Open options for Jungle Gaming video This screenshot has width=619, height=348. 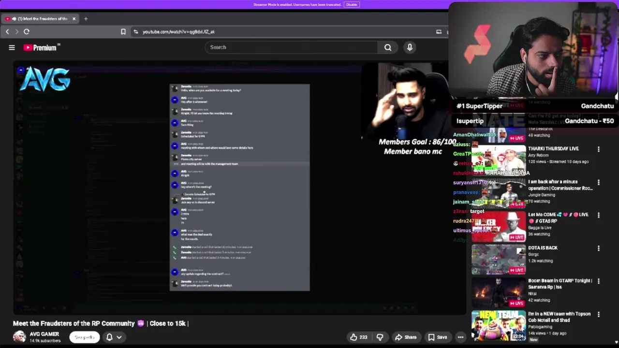tap(598, 183)
